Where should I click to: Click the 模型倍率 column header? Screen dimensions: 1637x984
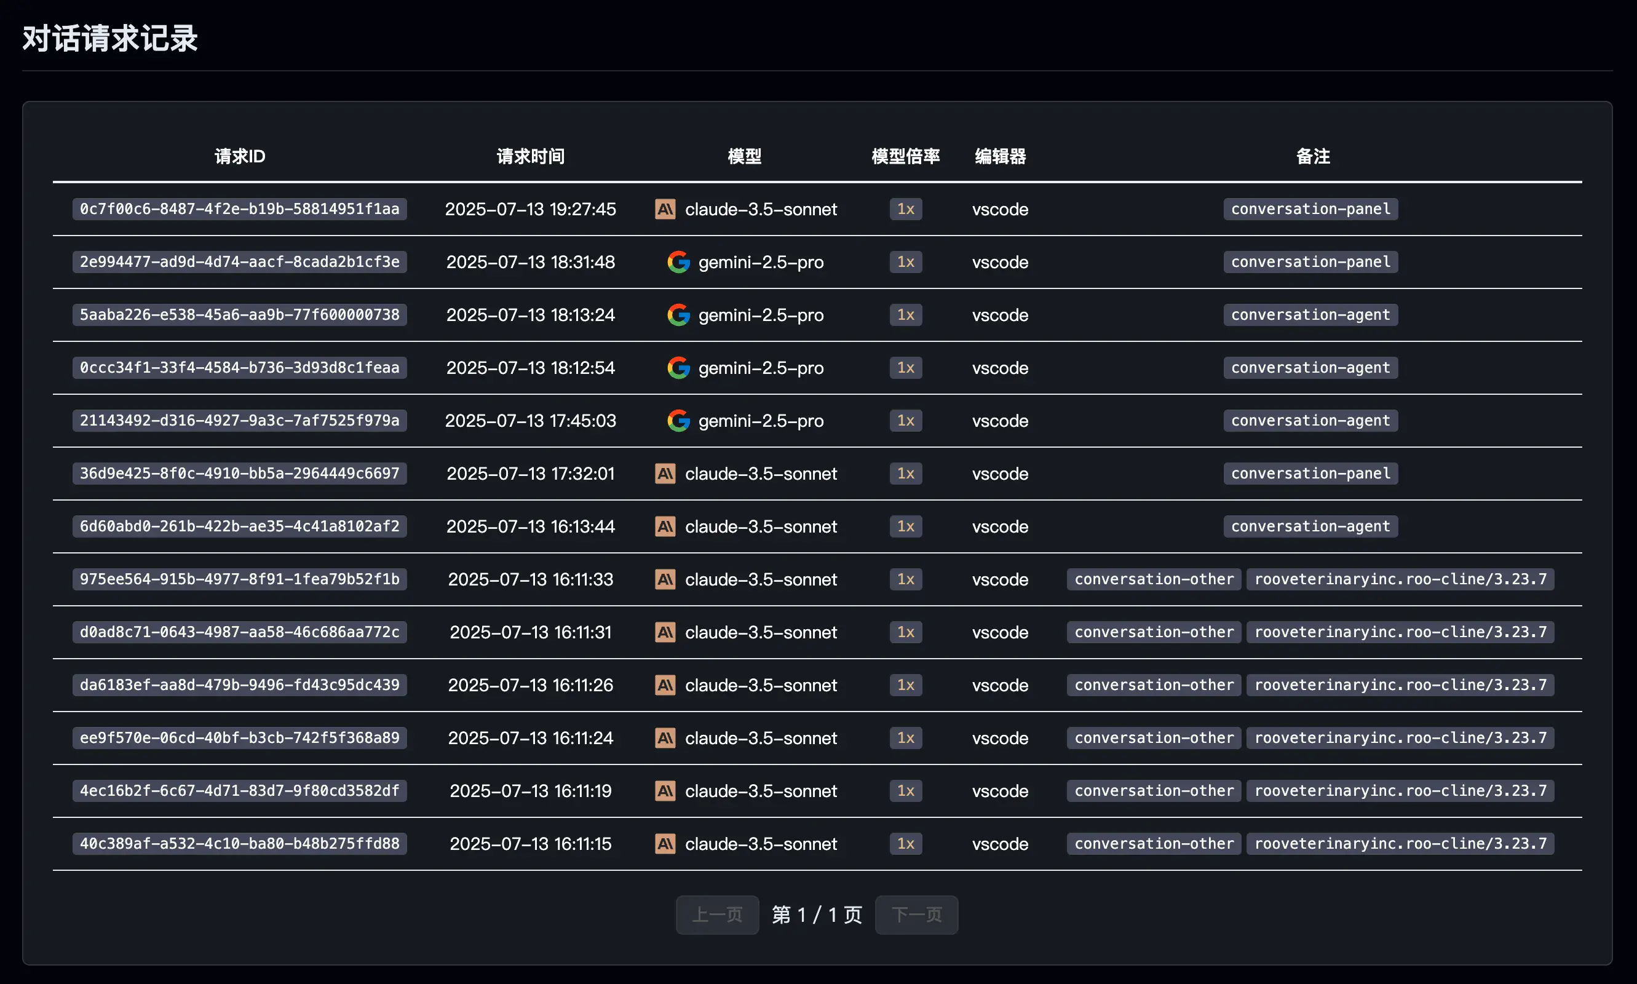pyautogui.click(x=905, y=156)
